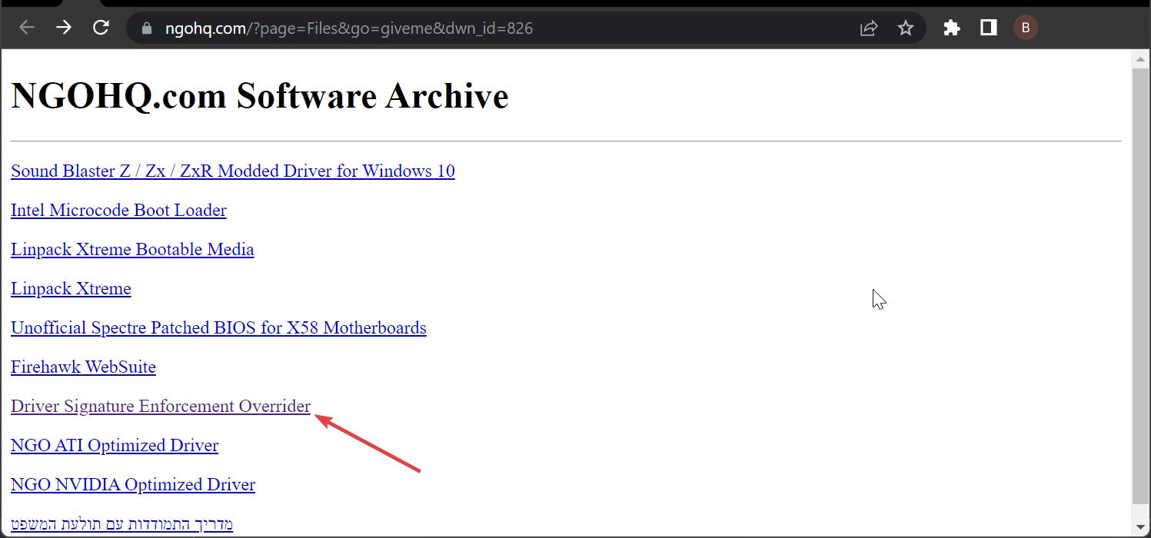Reload the current page

tap(101, 28)
